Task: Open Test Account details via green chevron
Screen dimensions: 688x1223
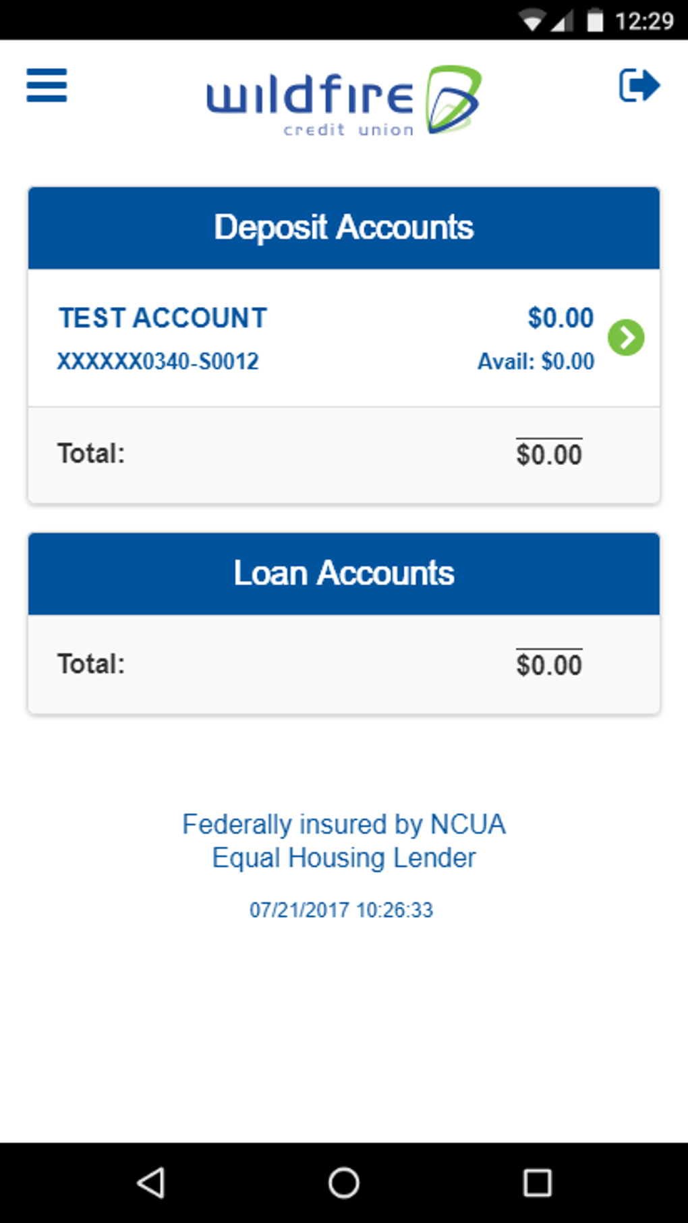Action: pos(626,337)
